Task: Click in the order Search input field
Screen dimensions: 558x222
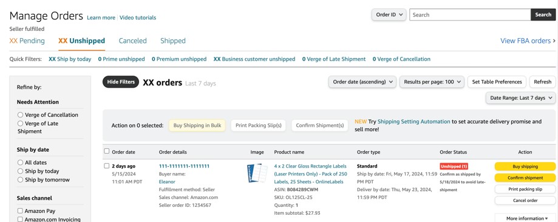Action: click(x=470, y=15)
